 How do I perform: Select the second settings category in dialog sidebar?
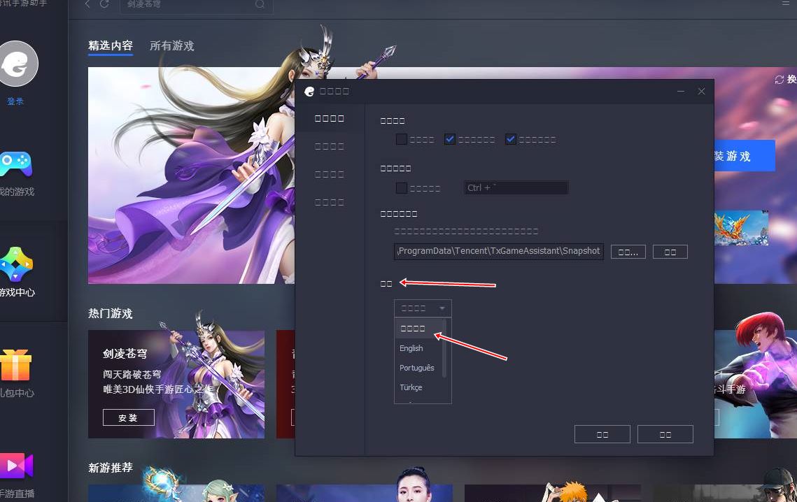(x=330, y=146)
